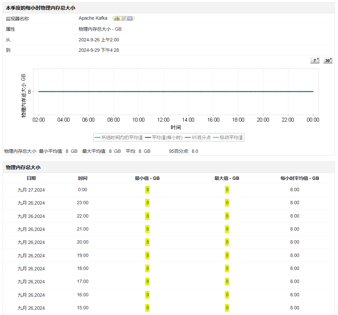Toggle the cyan '移动平均值' legend entry
Image resolution: width=338 pixels, height=315 pixels.
(x=228, y=137)
